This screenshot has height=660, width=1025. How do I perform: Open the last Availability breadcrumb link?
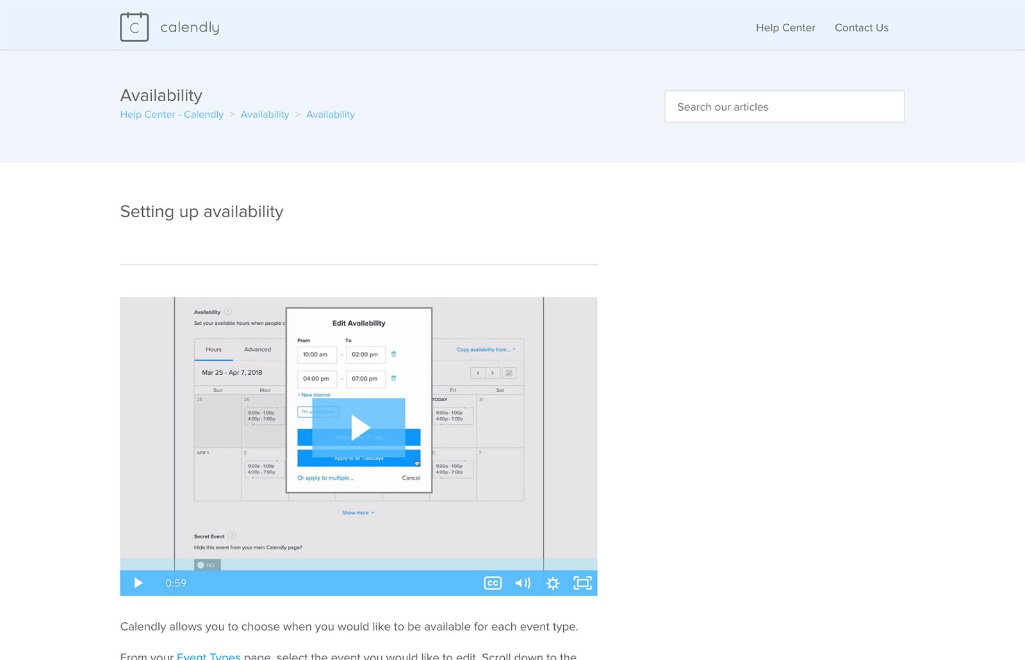pyautogui.click(x=331, y=114)
